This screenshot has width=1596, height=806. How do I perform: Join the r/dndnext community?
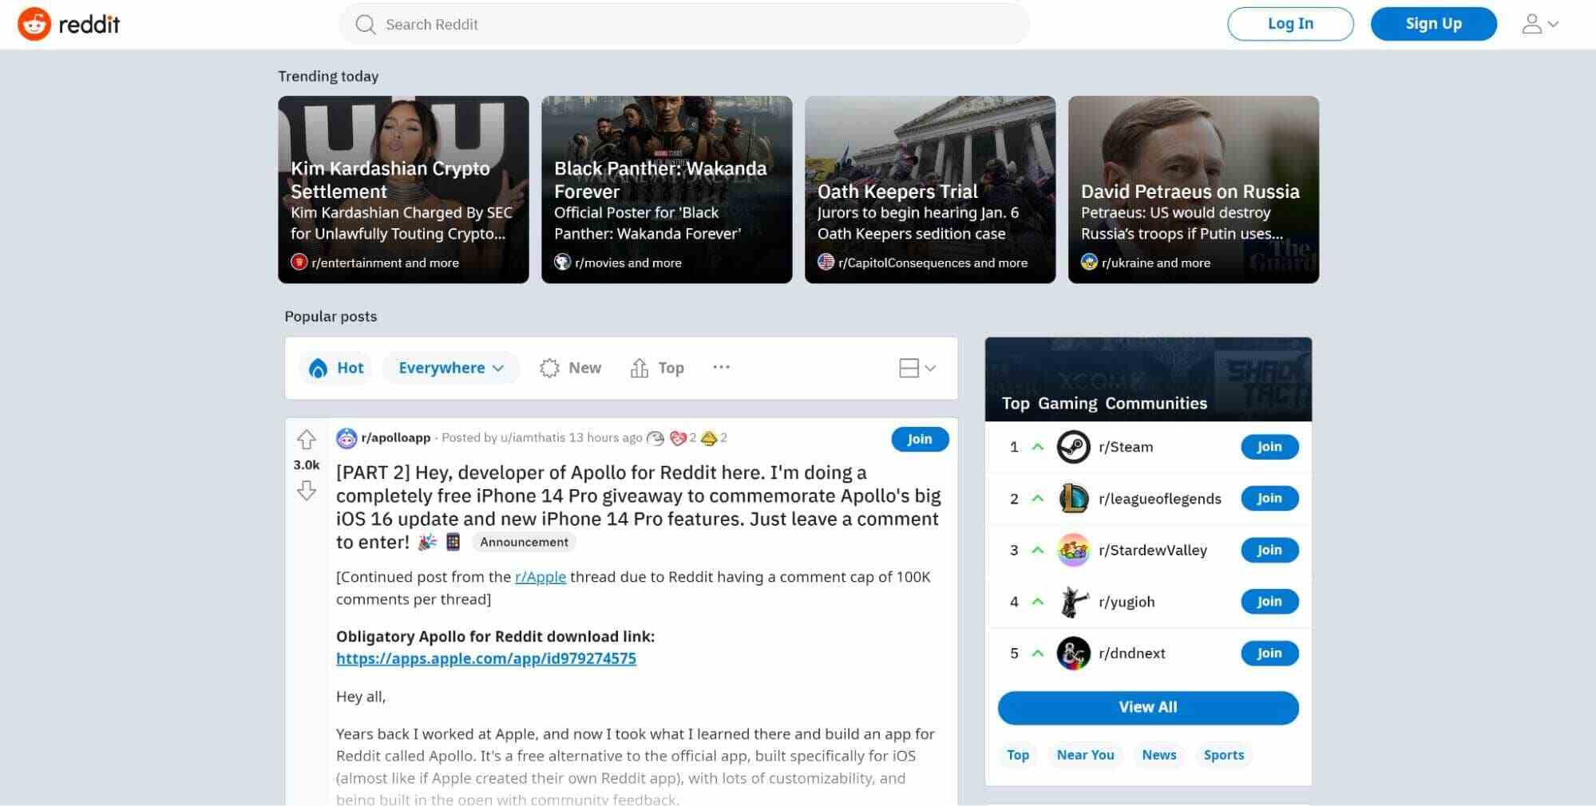1269,653
